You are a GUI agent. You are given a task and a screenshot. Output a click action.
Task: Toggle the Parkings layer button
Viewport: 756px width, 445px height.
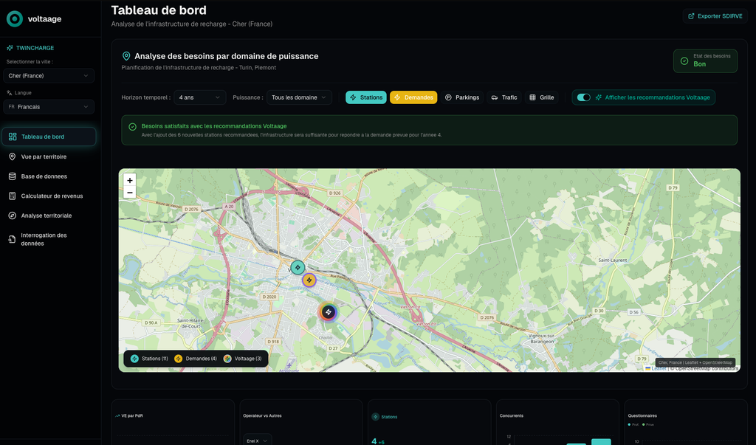(462, 97)
